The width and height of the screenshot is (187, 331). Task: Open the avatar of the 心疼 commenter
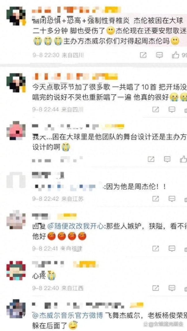[x=16, y=271]
